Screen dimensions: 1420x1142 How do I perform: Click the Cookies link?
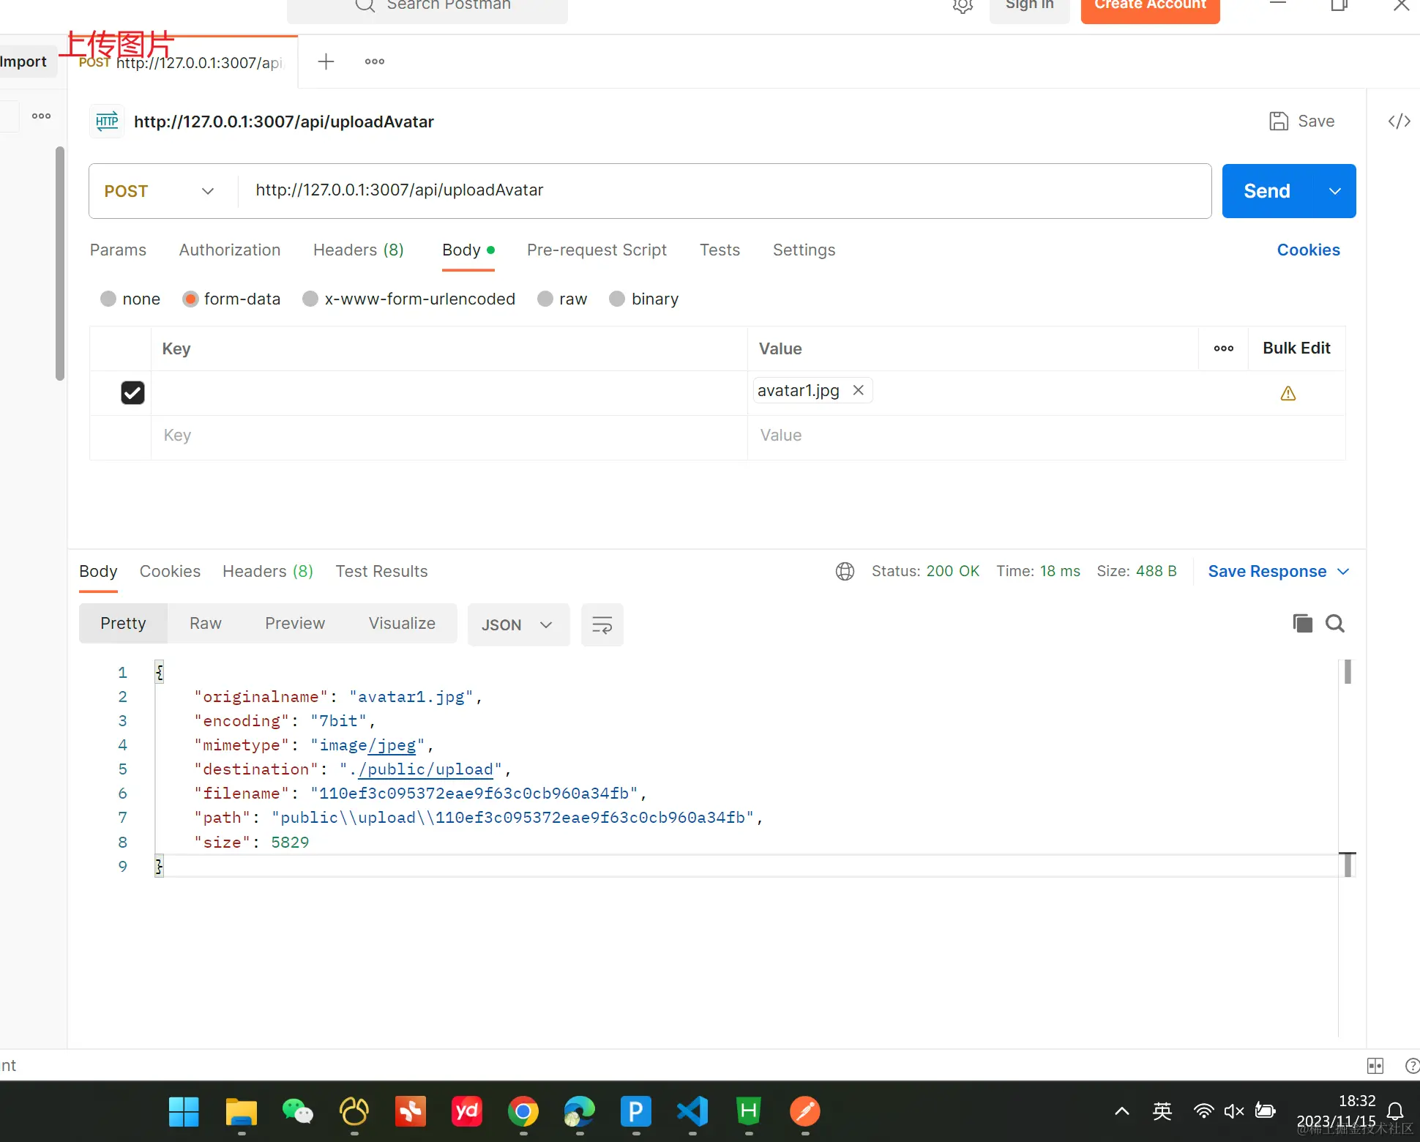[x=1308, y=250]
